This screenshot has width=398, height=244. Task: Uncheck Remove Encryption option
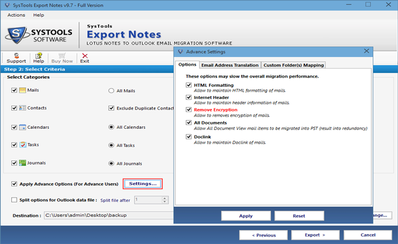(x=188, y=110)
